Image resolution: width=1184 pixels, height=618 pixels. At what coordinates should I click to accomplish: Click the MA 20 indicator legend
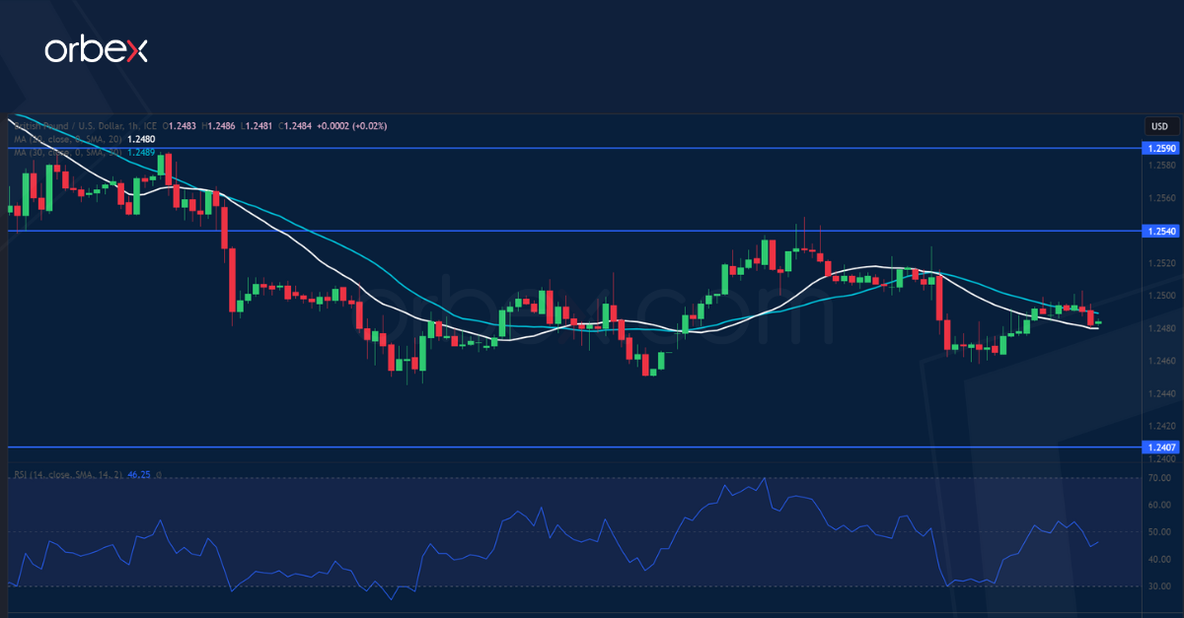point(67,139)
